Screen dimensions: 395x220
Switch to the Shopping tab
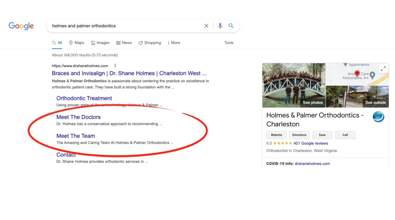pos(150,43)
